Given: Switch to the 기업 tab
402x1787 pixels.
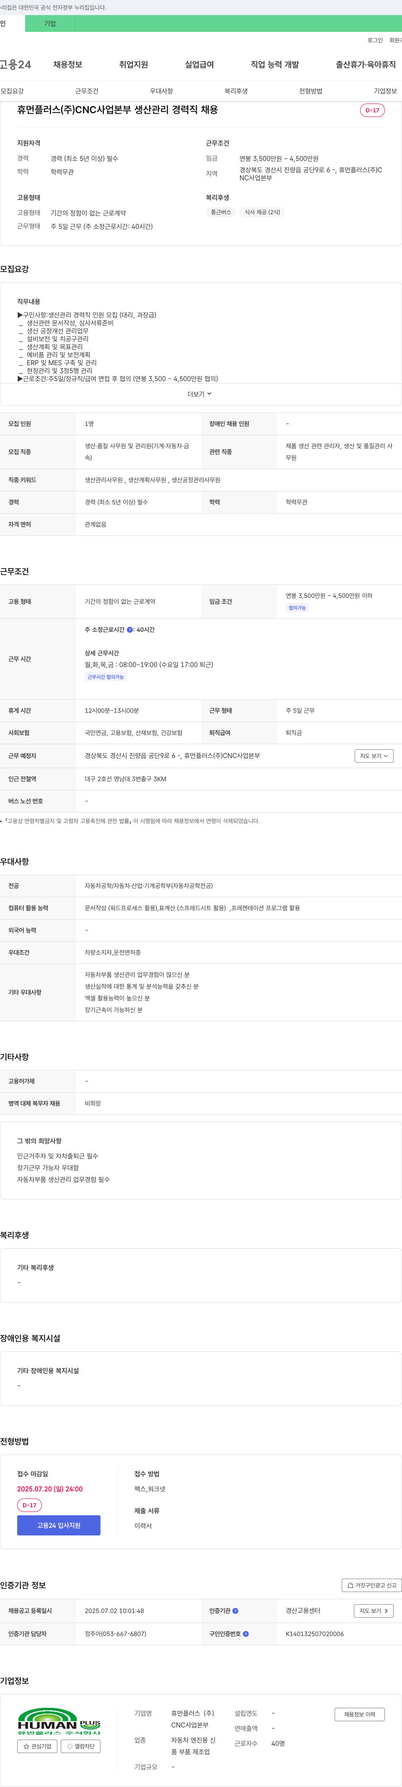Looking at the screenshot, I should pyautogui.click(x=50, y=23).
